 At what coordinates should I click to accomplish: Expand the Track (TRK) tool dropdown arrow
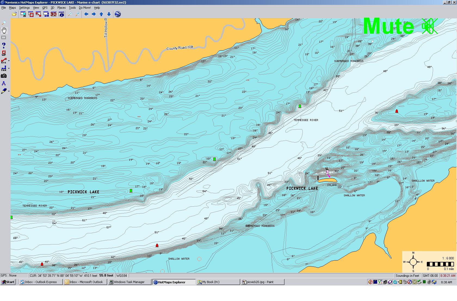pos(9,69)
